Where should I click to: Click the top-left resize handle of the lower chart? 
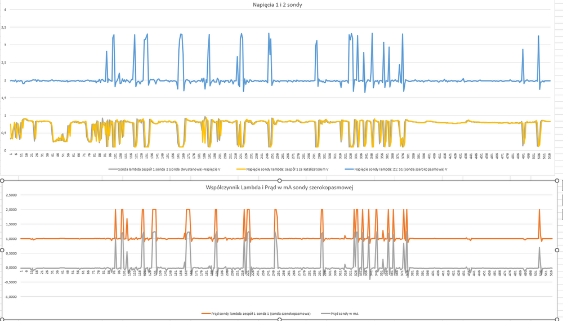[x=5, y=180]
